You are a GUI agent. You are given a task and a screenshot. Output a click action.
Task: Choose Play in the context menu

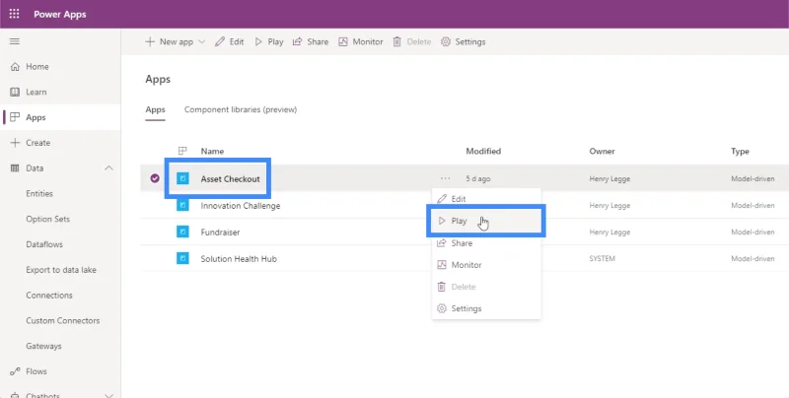pos(486,221)
